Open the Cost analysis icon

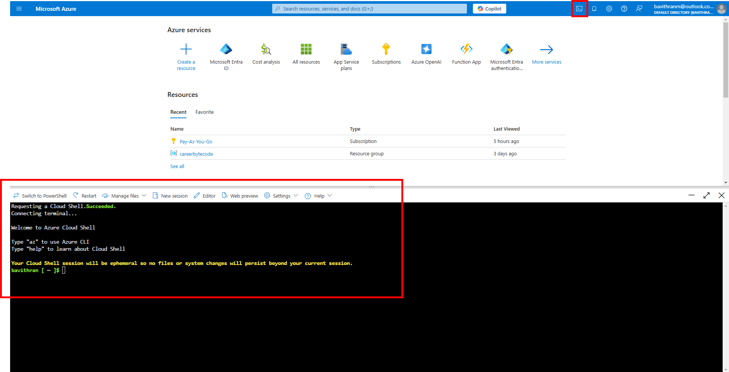click(266, 49)
